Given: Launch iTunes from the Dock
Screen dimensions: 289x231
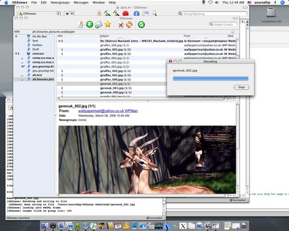Looking at the screenshot, I should [94, 226].
